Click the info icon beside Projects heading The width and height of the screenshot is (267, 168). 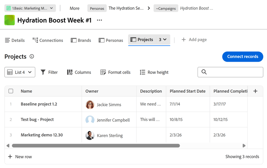32,56
